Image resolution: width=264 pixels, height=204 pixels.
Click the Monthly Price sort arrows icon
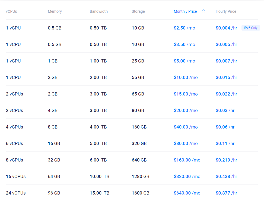click(x=203, y=11)
